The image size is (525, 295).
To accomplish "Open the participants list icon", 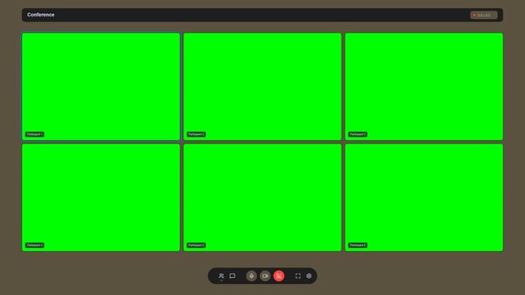I will (x=221, y=276).
